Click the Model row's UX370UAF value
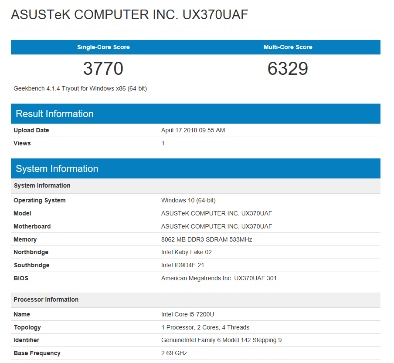 [217, 213]
